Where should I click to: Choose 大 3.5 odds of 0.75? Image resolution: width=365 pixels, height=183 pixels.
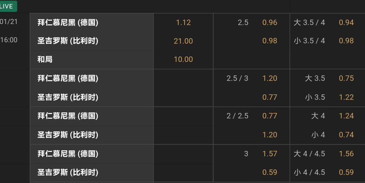click(346, 78)
